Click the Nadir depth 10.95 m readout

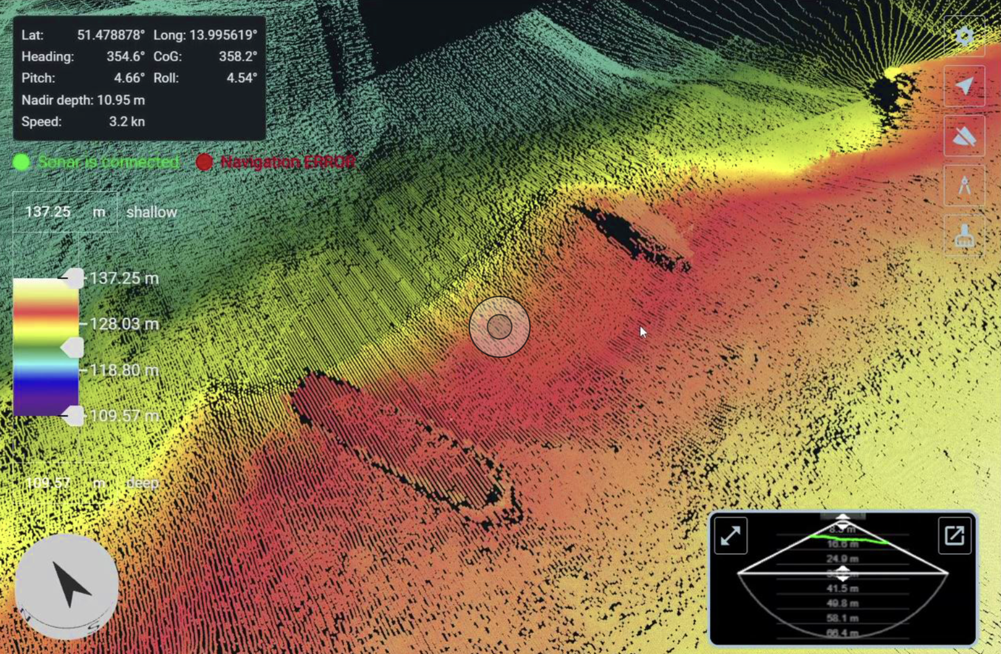coord(83,100)
